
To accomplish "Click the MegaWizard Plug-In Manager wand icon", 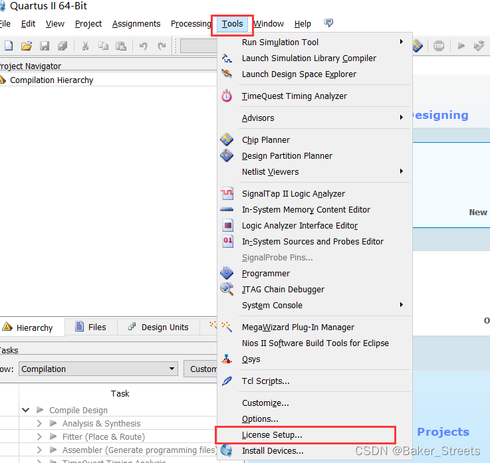I will tap(227, 327).
